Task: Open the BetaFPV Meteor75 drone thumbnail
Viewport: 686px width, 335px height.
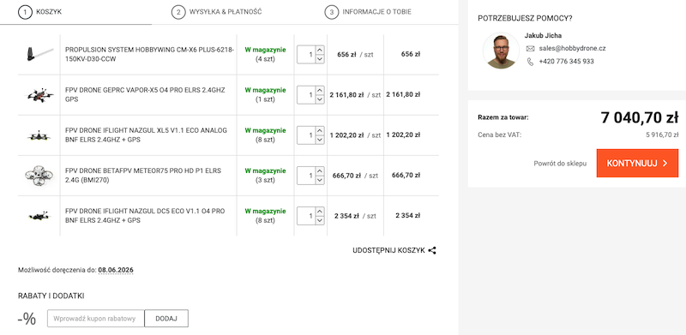Action: 39,175
